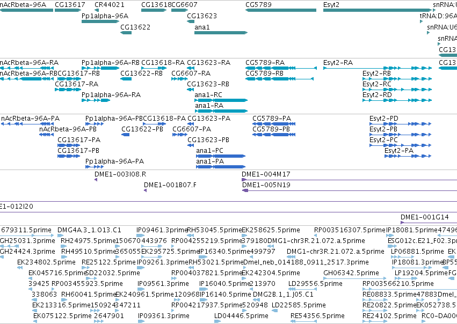Select the CG6607-PA protein label
This screenshot has height=324, width=457.
[192, 129]
